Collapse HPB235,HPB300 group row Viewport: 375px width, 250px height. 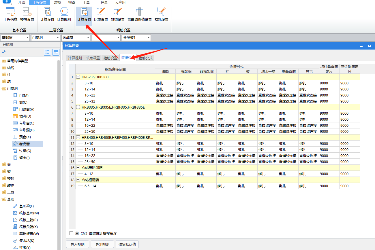(78, 77)
